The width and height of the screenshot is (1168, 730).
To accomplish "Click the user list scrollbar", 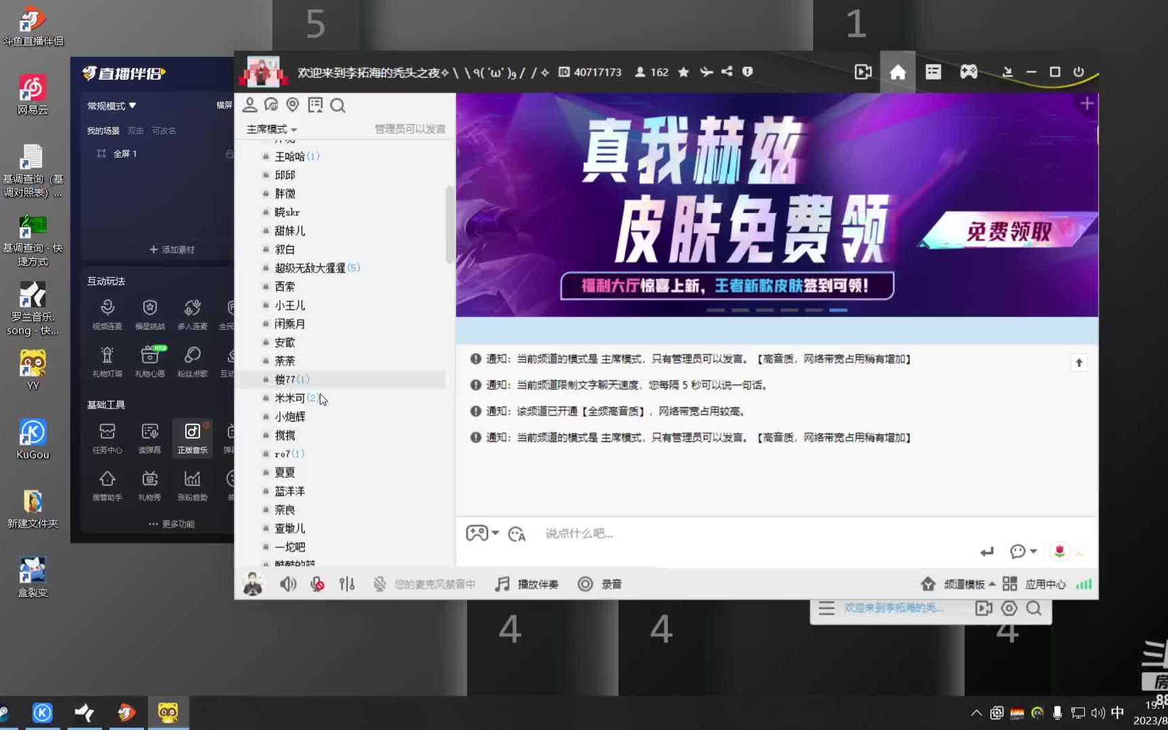I will click(x=449, y=224).
